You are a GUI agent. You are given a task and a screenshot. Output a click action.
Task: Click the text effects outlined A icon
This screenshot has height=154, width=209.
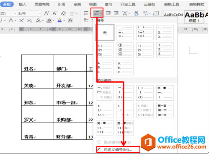pyautogui.click(x=38, y=21)
